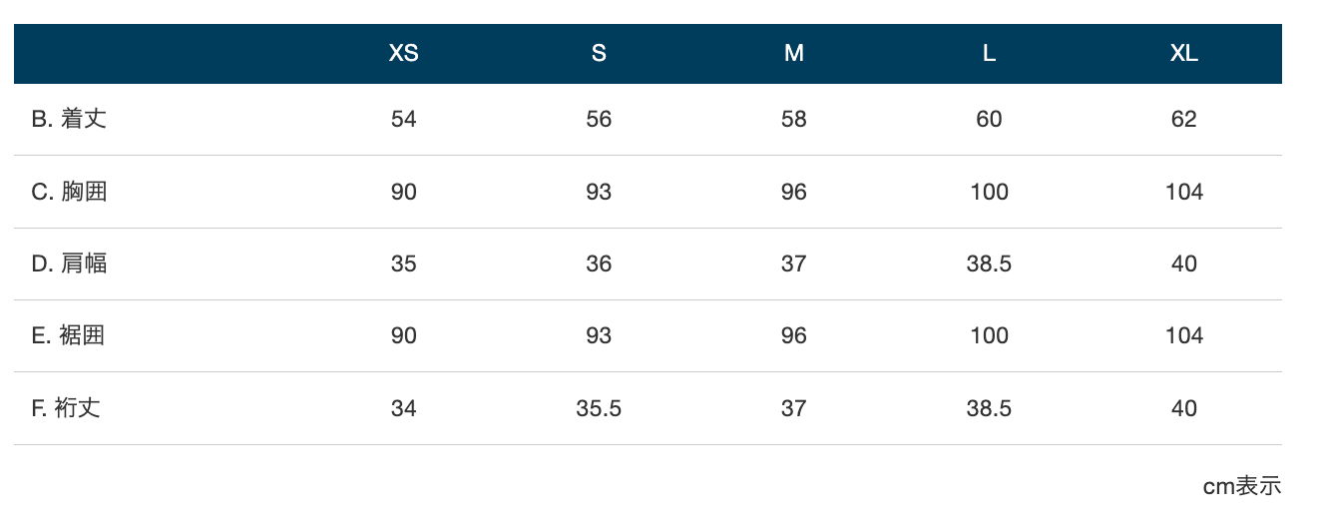Select the 肩幅 value 37 for M

point(794,264)
